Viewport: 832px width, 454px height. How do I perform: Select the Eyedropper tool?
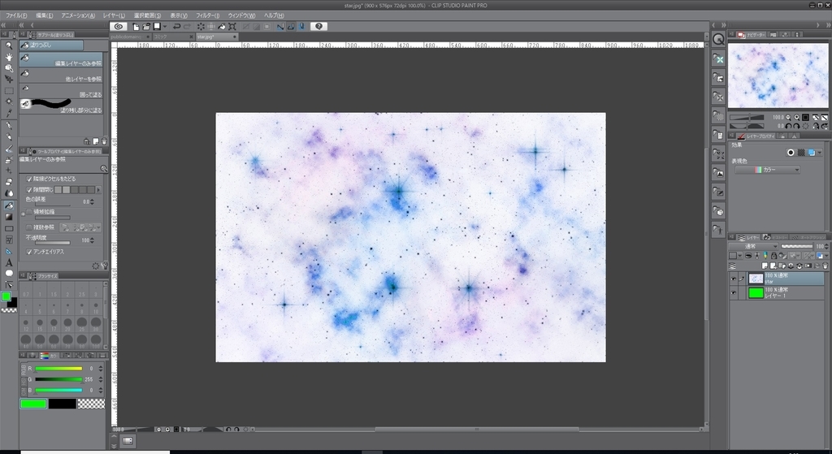click(x=9, y=113)
